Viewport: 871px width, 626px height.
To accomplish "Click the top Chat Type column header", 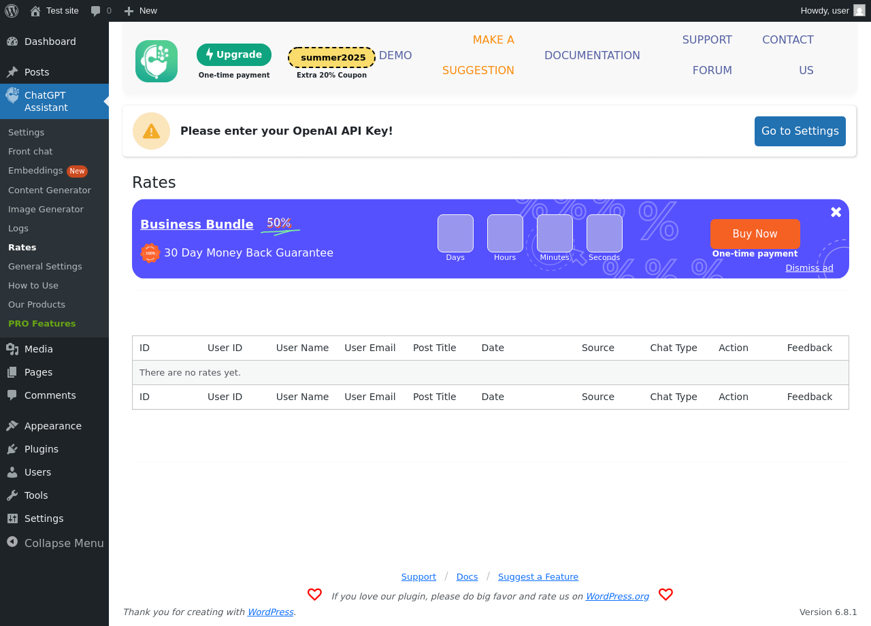I will pos(674,348).
